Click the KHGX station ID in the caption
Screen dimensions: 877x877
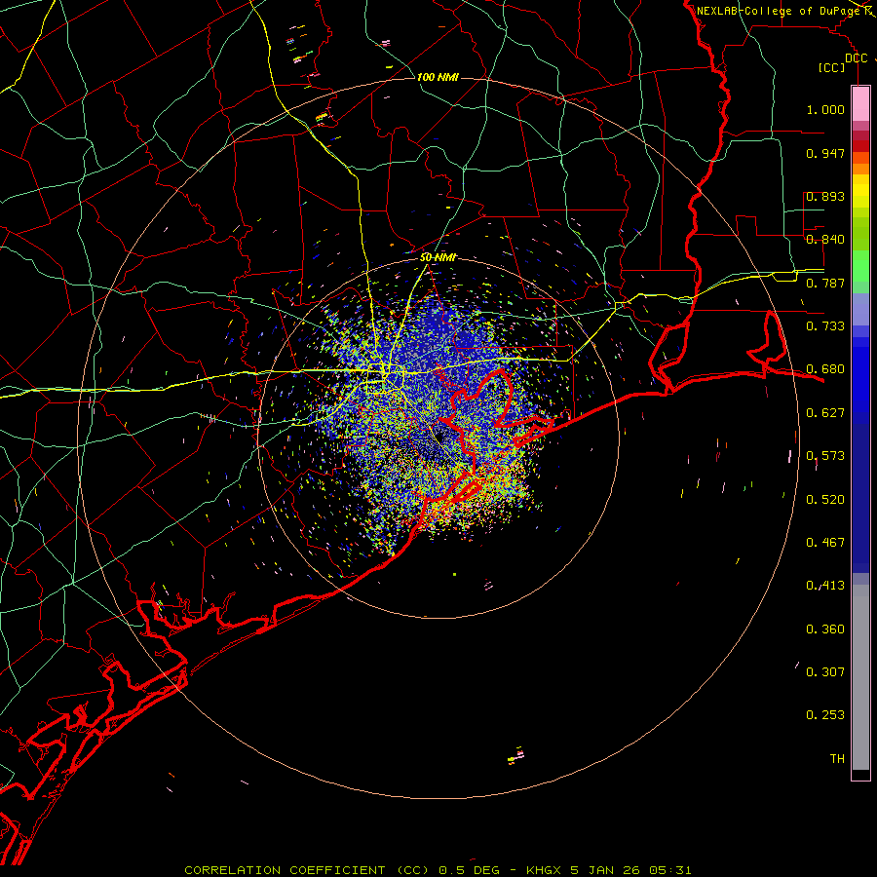(x=543, y=870)
